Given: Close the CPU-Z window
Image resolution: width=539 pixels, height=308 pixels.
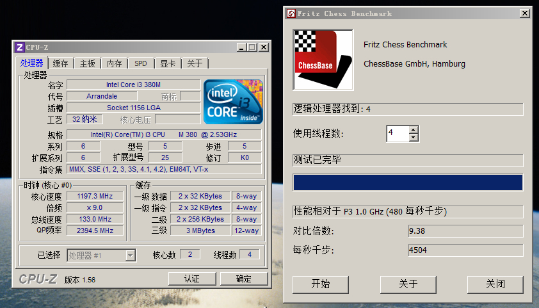Looking at the screenshot, I should tap(263, 47).
